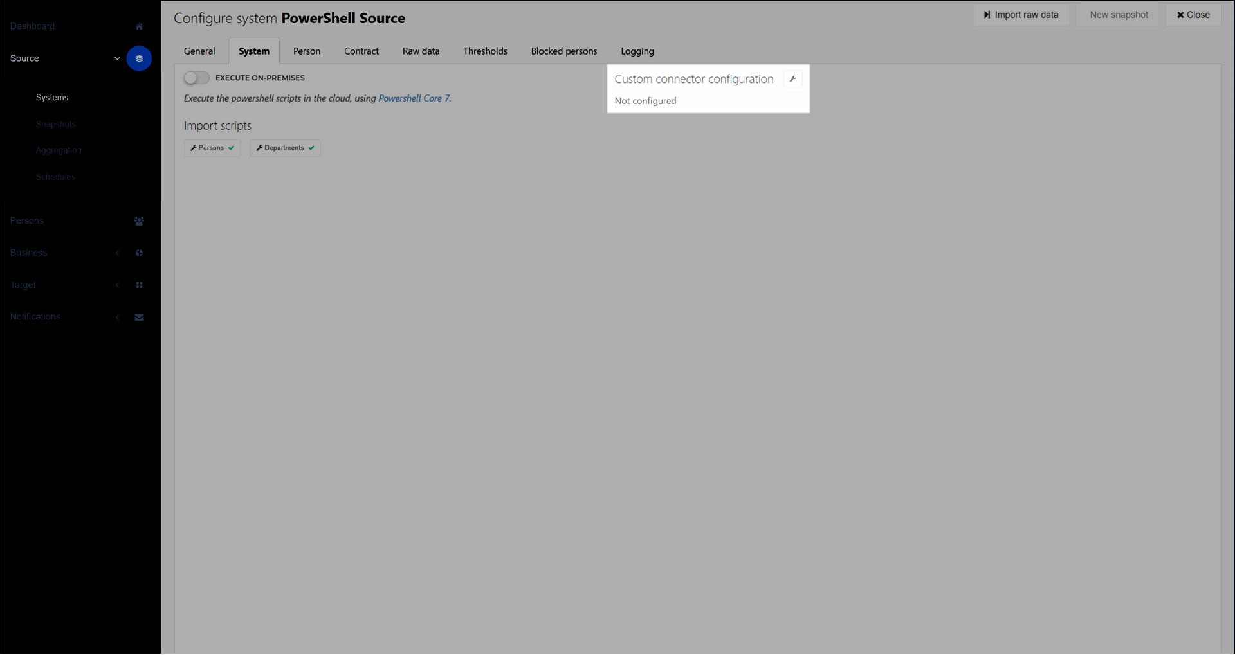This screenshot has height=655, width=1235.
Task: Click the Custom connector configuration heading
Action: click(x=693, y=79)
